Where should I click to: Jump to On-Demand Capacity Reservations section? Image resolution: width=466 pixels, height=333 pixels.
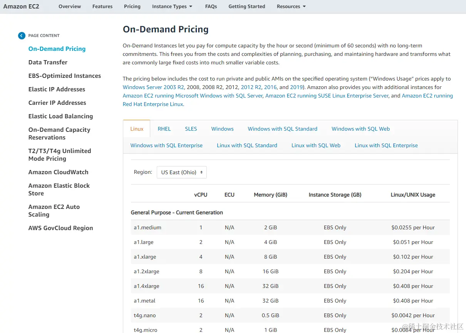59,134
